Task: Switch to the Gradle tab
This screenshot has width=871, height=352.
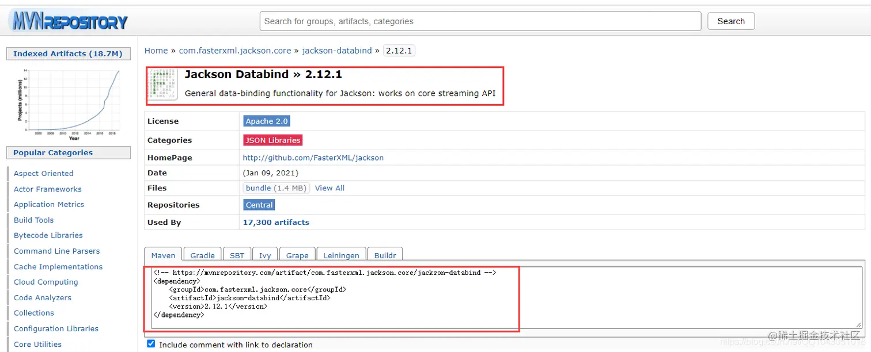Action: tap(203, 255)
